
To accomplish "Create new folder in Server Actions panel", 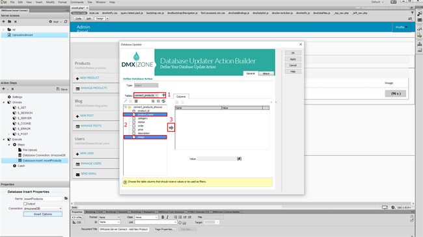I will (10, 21).
